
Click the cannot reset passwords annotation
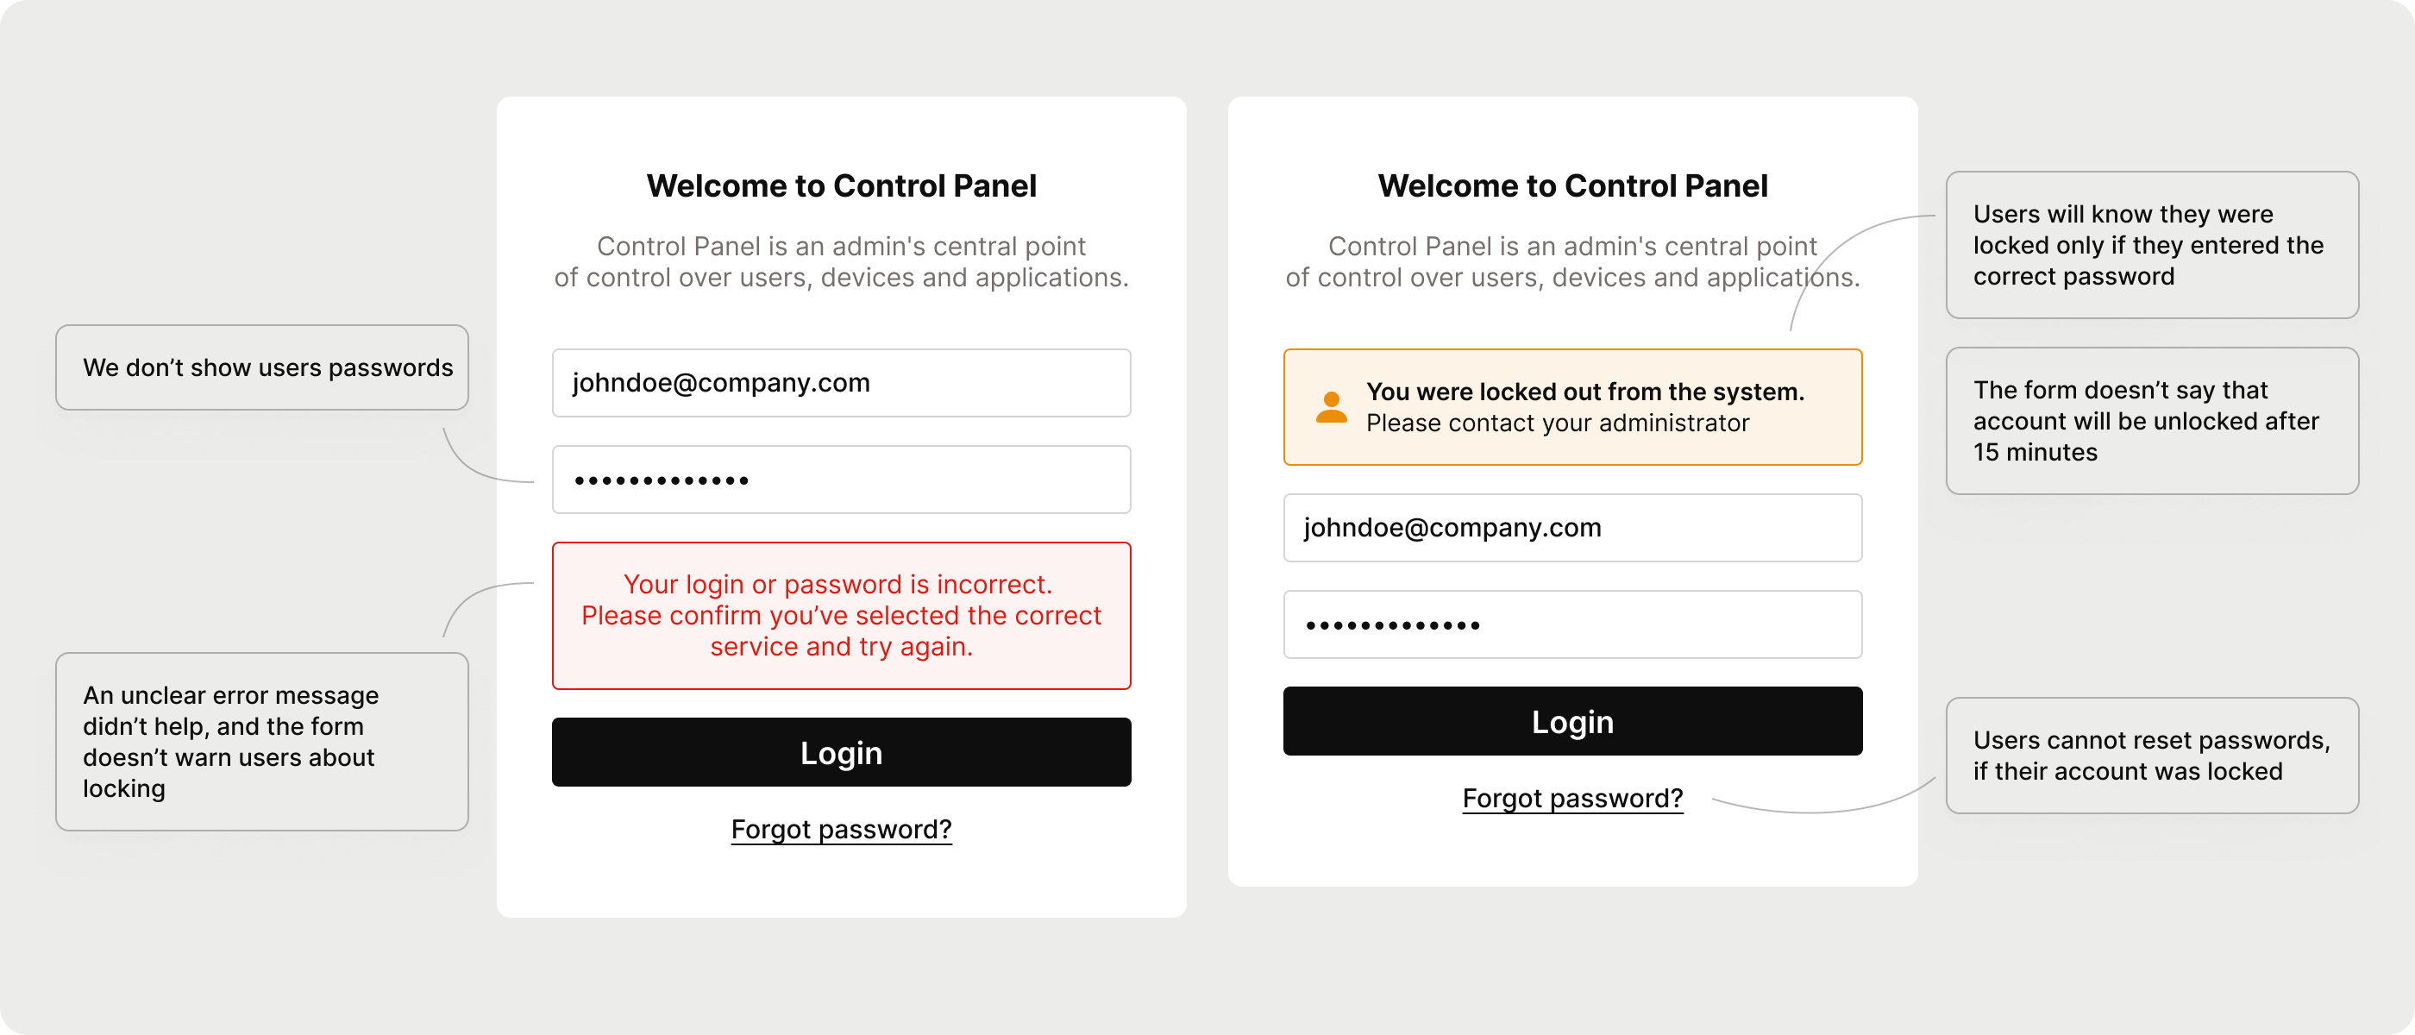tap(2152, 756)
